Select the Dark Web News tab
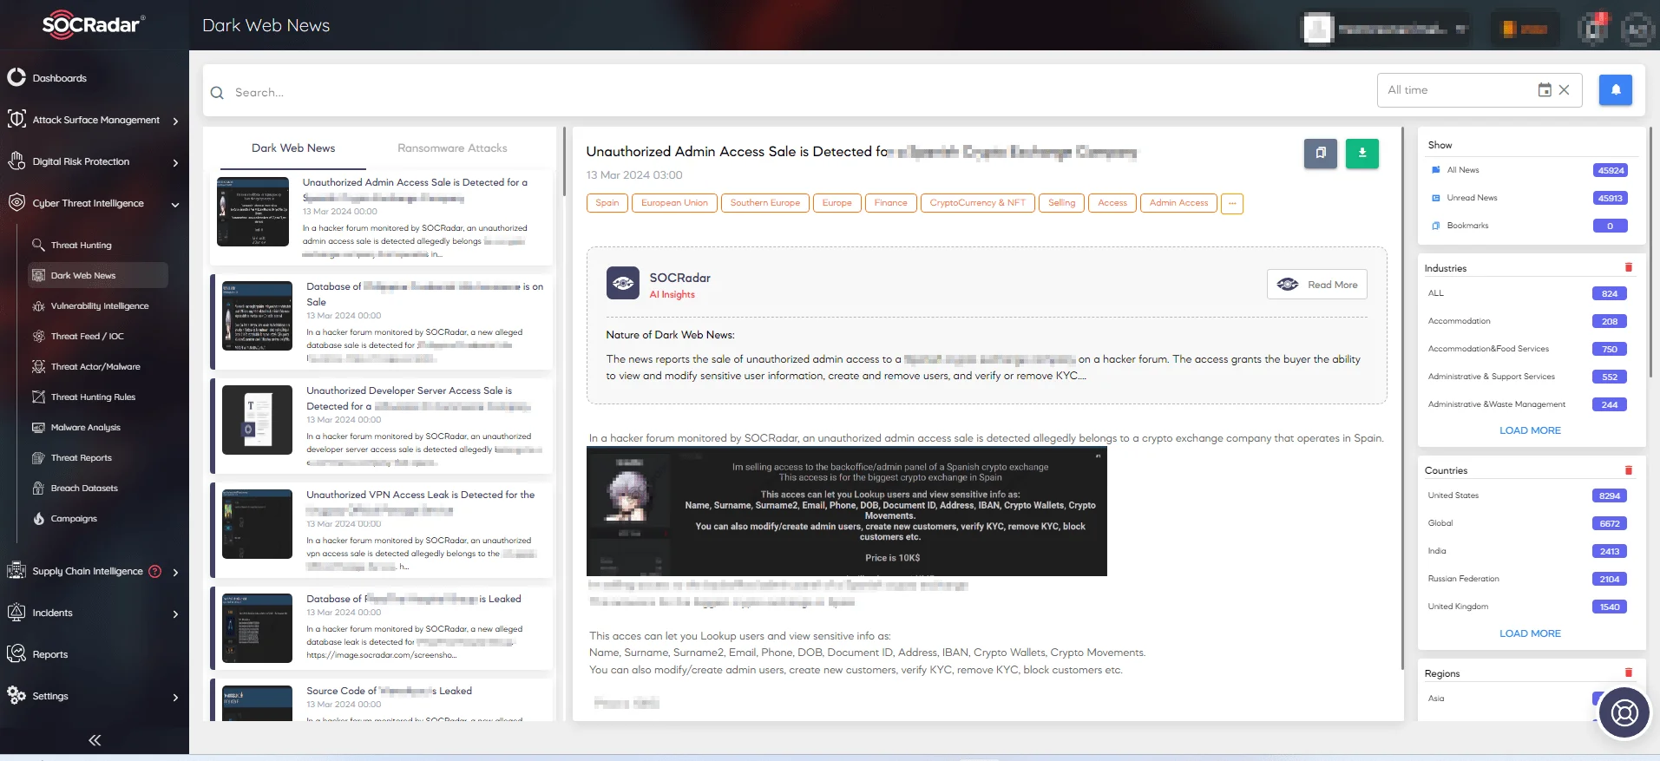The width and height of the screenshot is (1660, 761). [x=293, y=148]
